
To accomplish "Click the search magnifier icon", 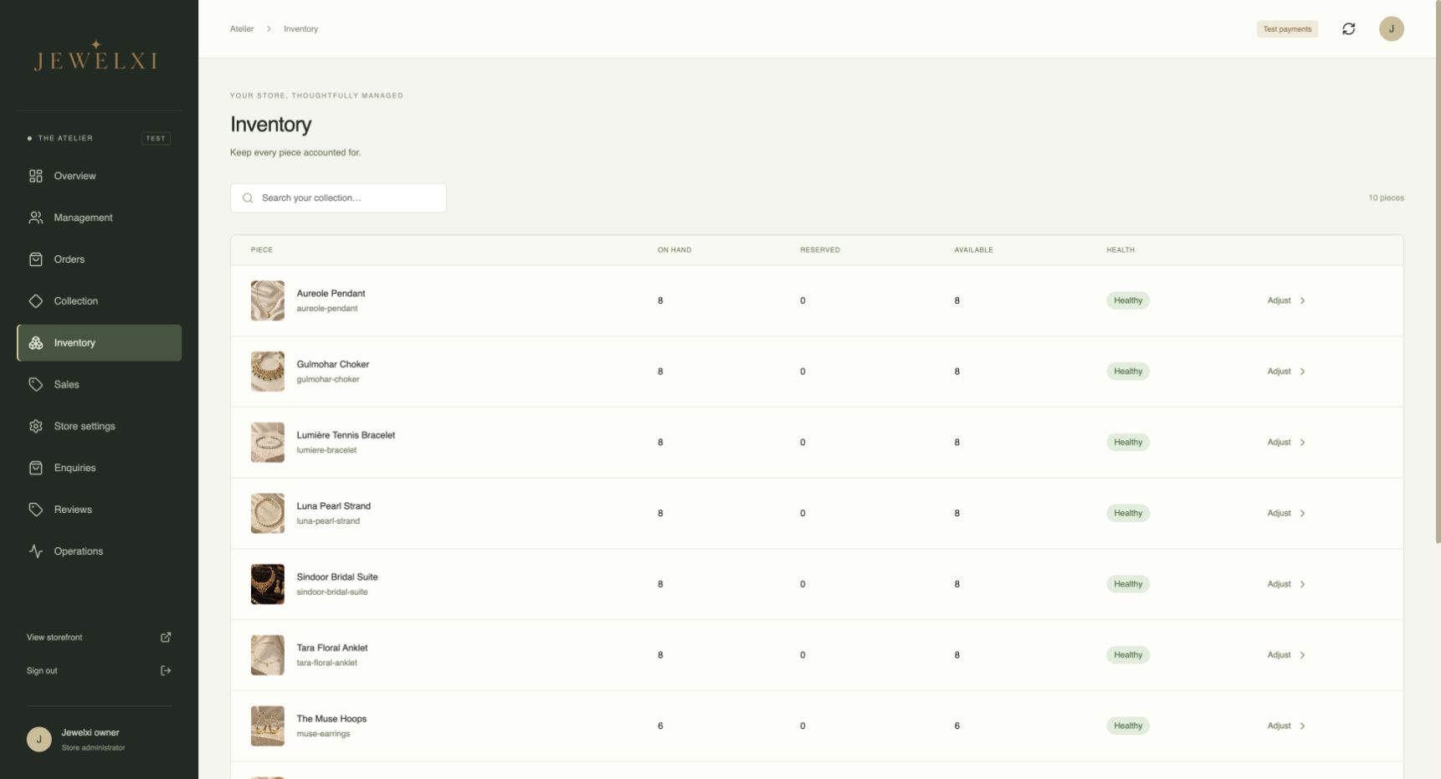I will pos(248,198).
